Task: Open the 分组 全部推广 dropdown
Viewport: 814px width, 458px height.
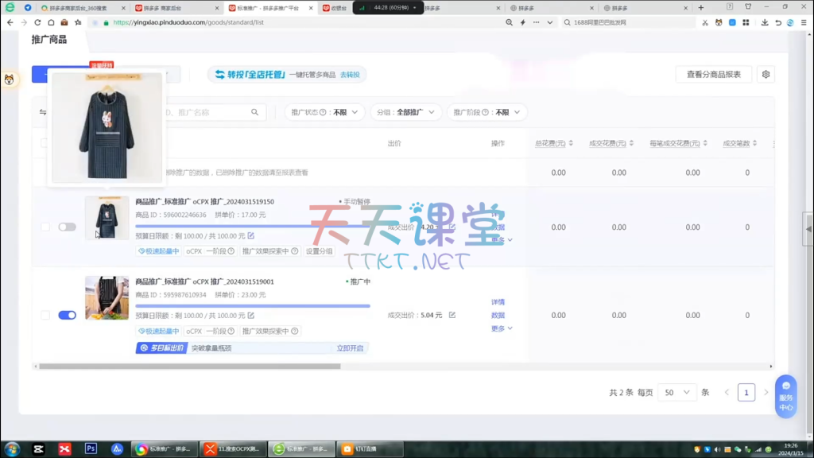Action: coord(406,113)
